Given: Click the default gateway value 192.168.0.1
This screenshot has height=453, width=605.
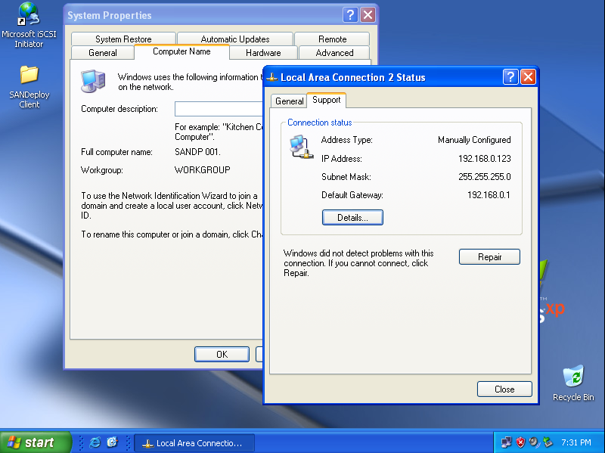Looking at the screenshot, I should point(489,195).
